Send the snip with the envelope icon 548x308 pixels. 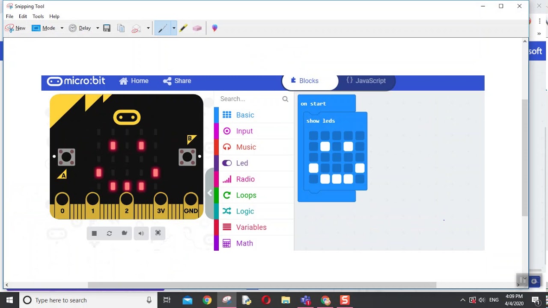[x=136, y=28]
